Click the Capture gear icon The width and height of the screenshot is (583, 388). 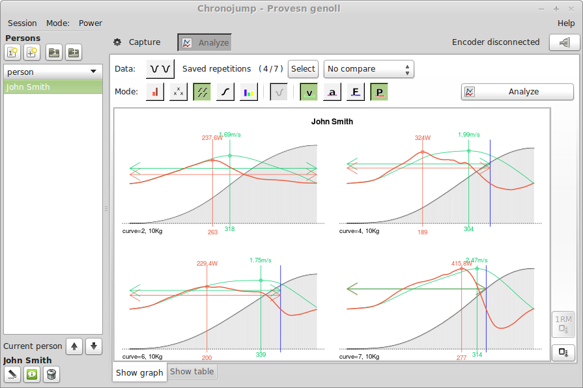pos(117,42)
